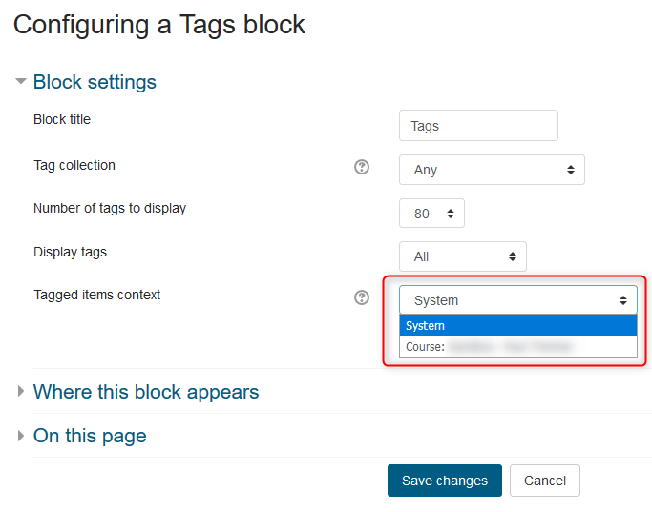The width and height of the screenshot is (652, 512).
Task: Open the Tag collection dropdown showing Any
Action: pyautogui.click(x=492, y=170)
